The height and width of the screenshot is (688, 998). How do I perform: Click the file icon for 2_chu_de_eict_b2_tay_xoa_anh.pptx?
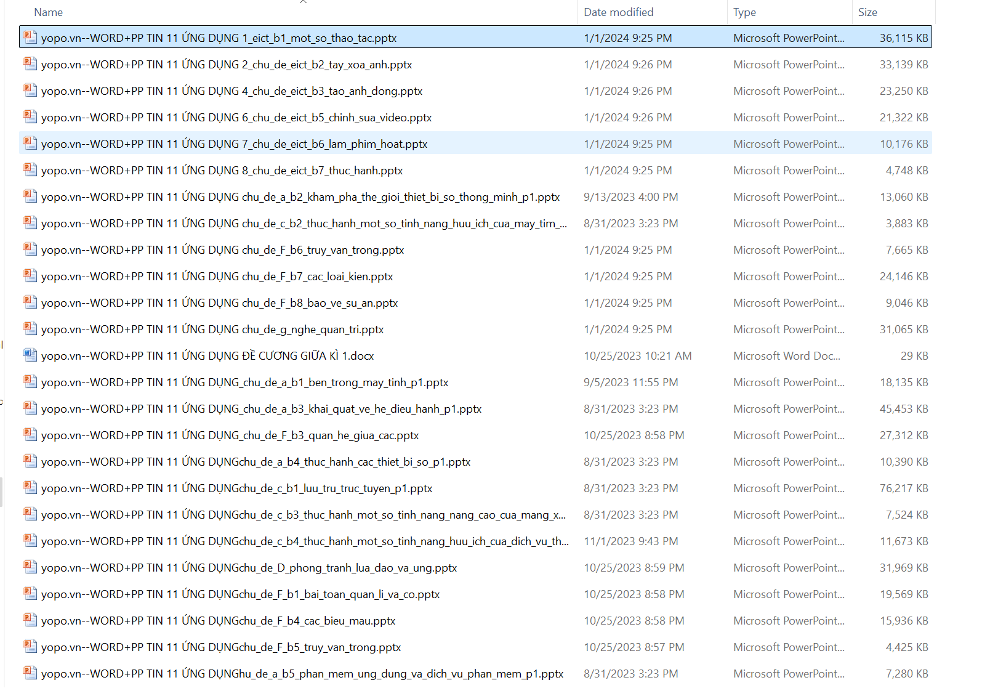coord(30,64)
